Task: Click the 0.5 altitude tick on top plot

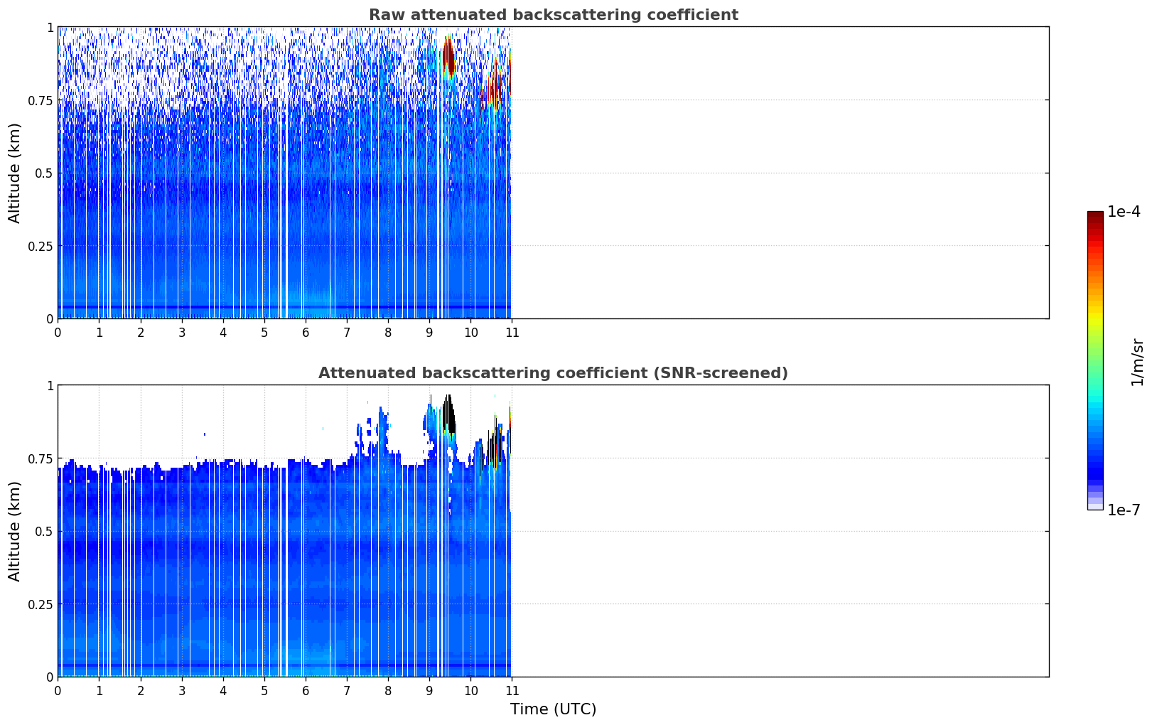Action: pyautogui.click(x=44, y=173)
